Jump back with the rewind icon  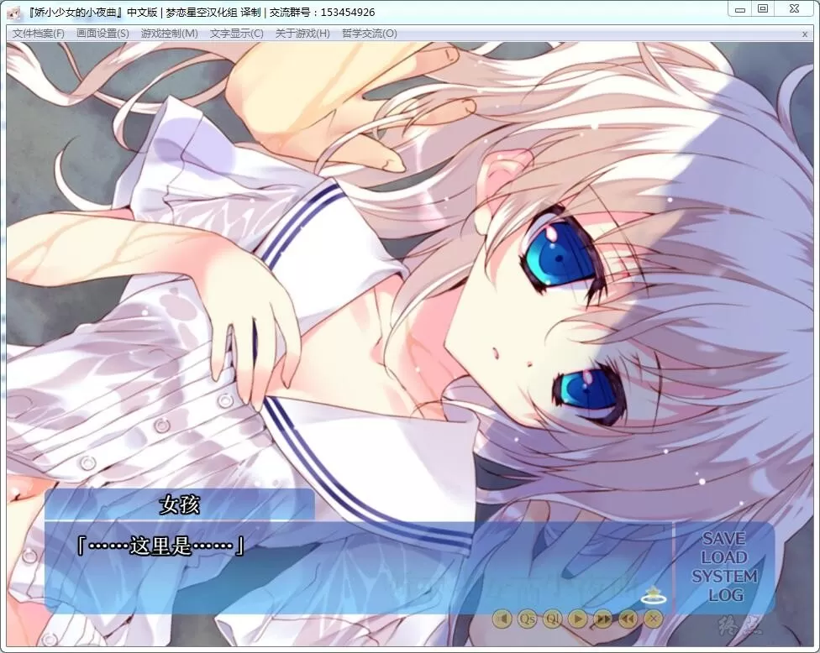628,619
